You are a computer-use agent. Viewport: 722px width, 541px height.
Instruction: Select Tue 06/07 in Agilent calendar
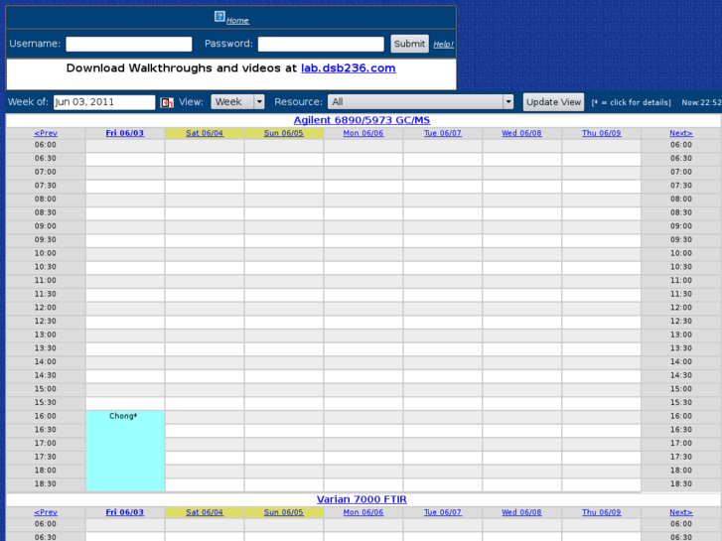pos(443,133)
